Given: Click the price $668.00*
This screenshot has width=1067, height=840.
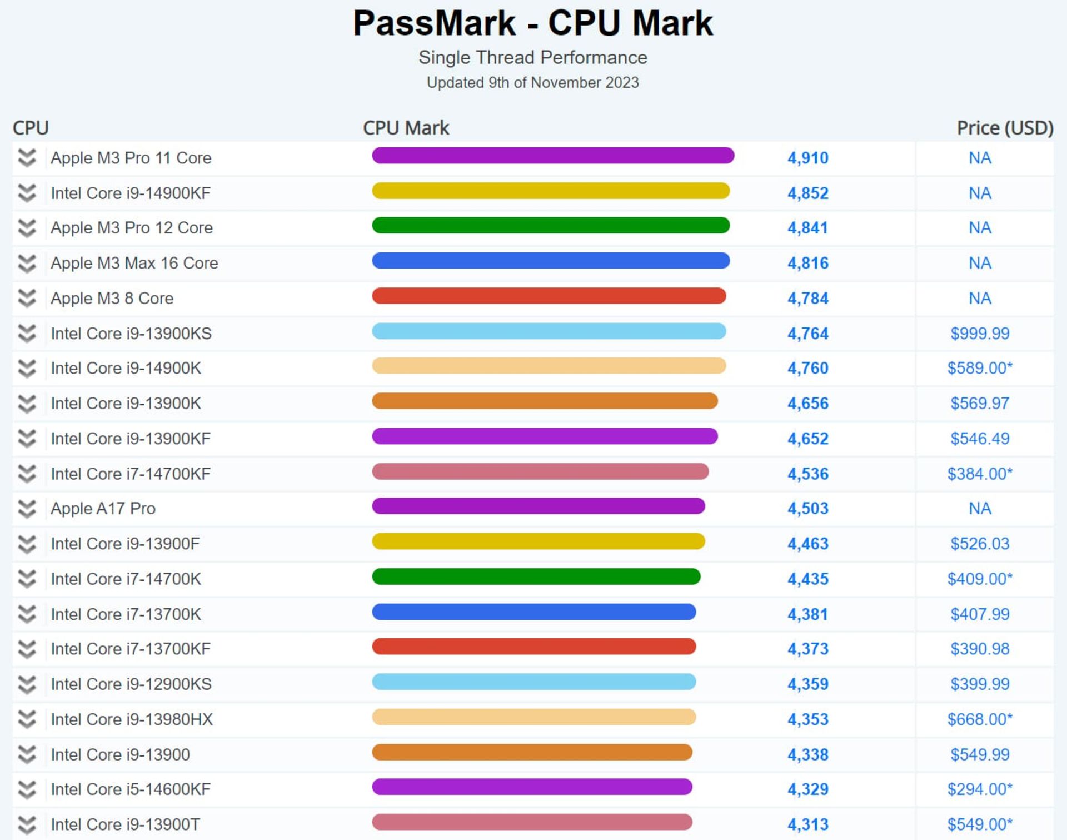Looking at the screenshot, I should point(980,719).
